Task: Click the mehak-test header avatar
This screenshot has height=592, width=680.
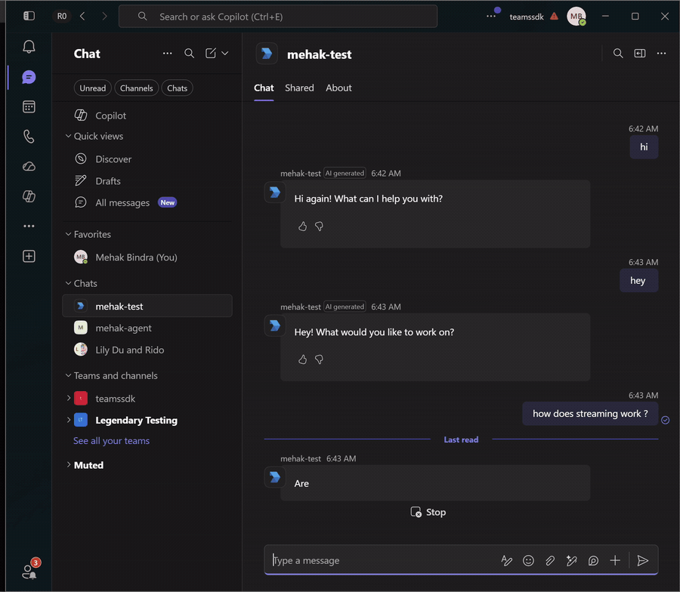Action: [267, 54]
